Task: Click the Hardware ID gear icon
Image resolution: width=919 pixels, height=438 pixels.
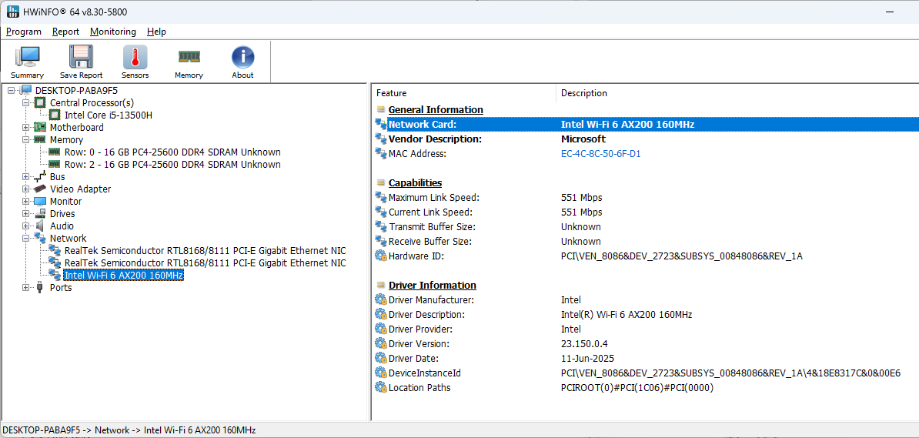Action: pyautogui.click(x=381, y=256)
